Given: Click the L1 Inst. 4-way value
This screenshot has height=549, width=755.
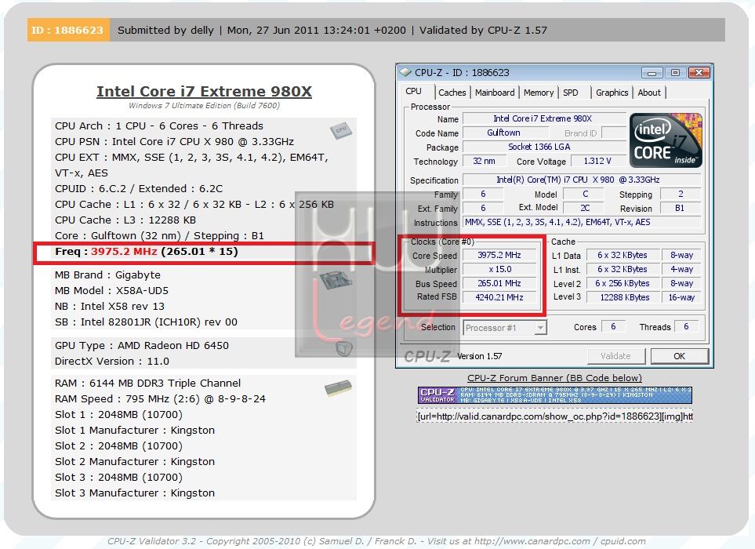Looking at the screenshot, I should (x=682, y=269).
